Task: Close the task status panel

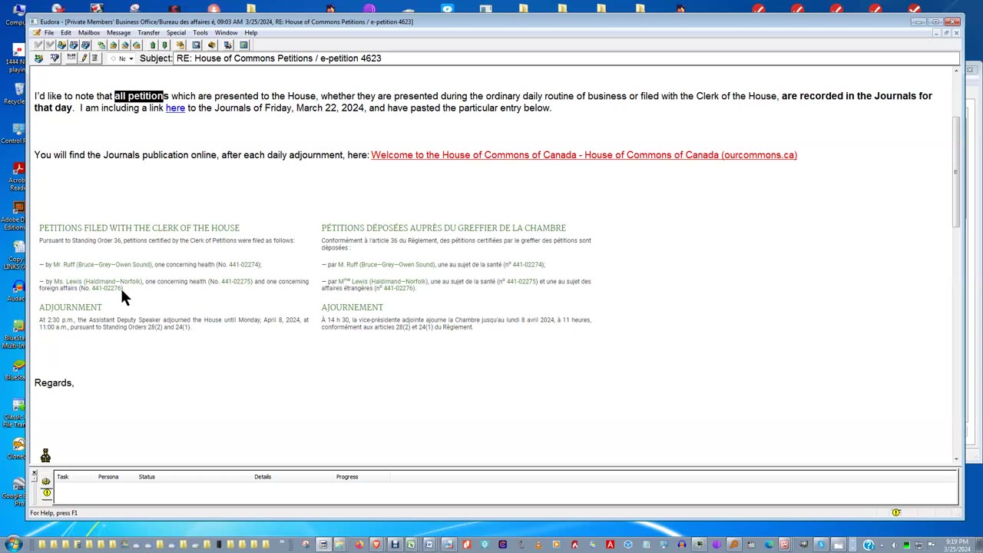Action: [x=35, y=472]
